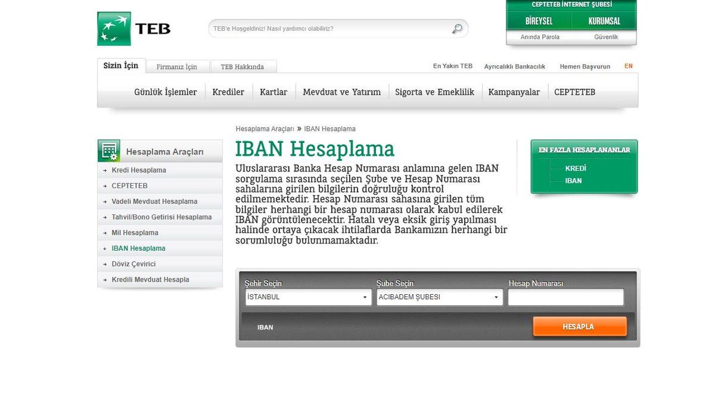
Task: Select Krediler from the main menu
Action: point(228,92)
